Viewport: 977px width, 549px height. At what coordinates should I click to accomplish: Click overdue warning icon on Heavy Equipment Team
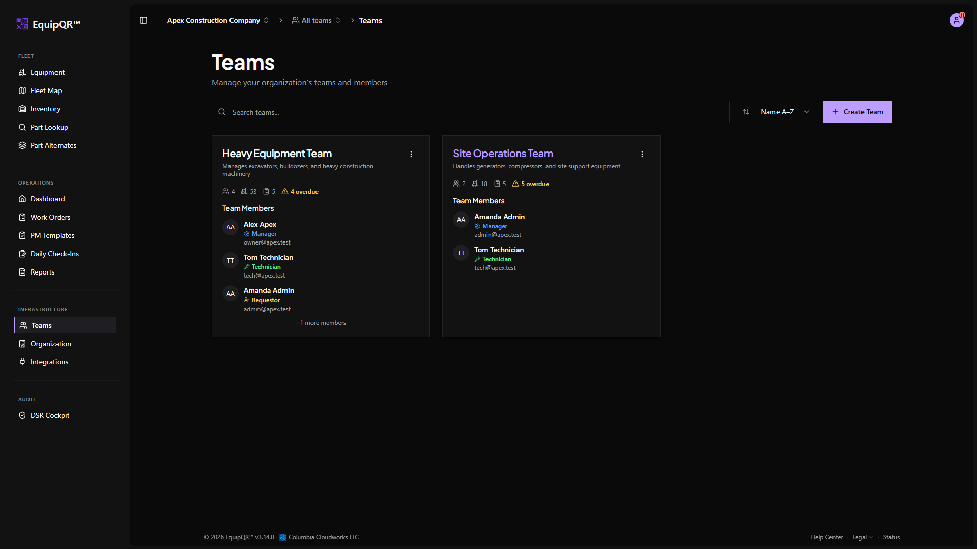point(285,192)
